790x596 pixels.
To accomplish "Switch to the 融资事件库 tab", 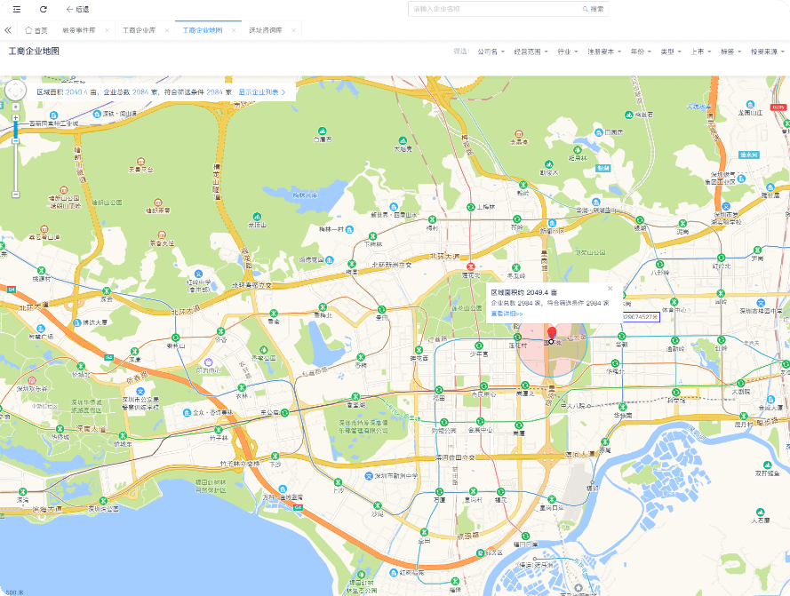I will (78, 30).
